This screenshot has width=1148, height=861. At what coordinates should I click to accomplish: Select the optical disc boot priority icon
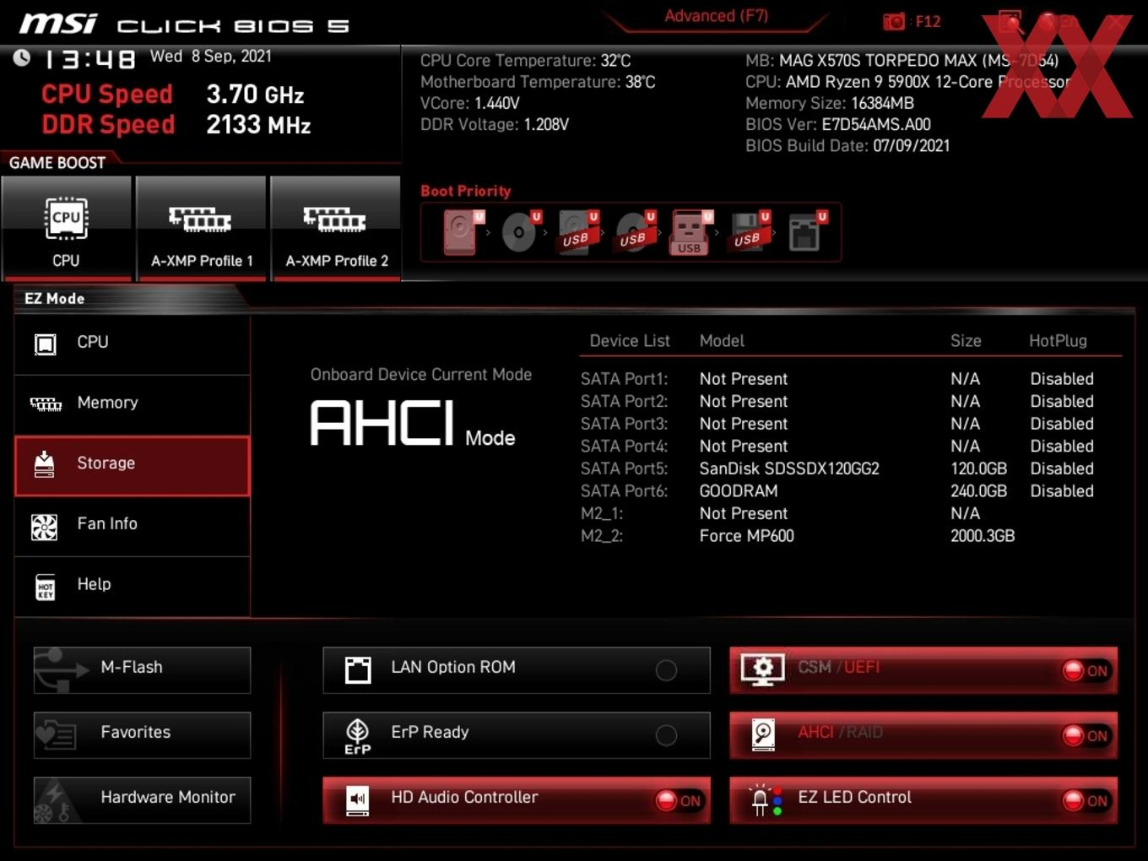[520, 232]
